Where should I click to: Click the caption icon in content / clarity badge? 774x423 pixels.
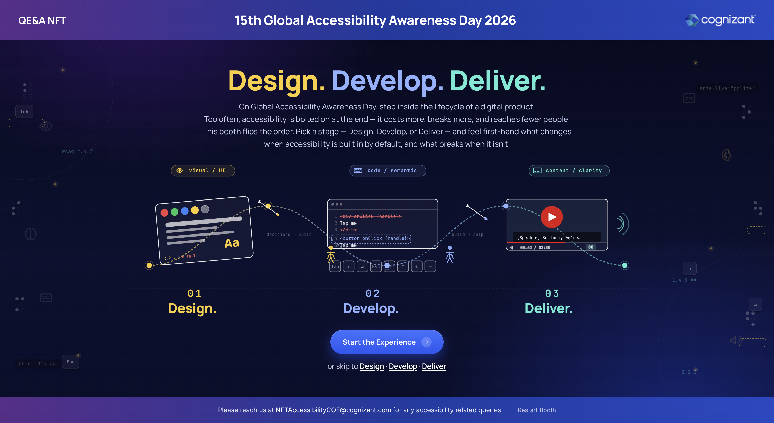(x=537, y=171)
